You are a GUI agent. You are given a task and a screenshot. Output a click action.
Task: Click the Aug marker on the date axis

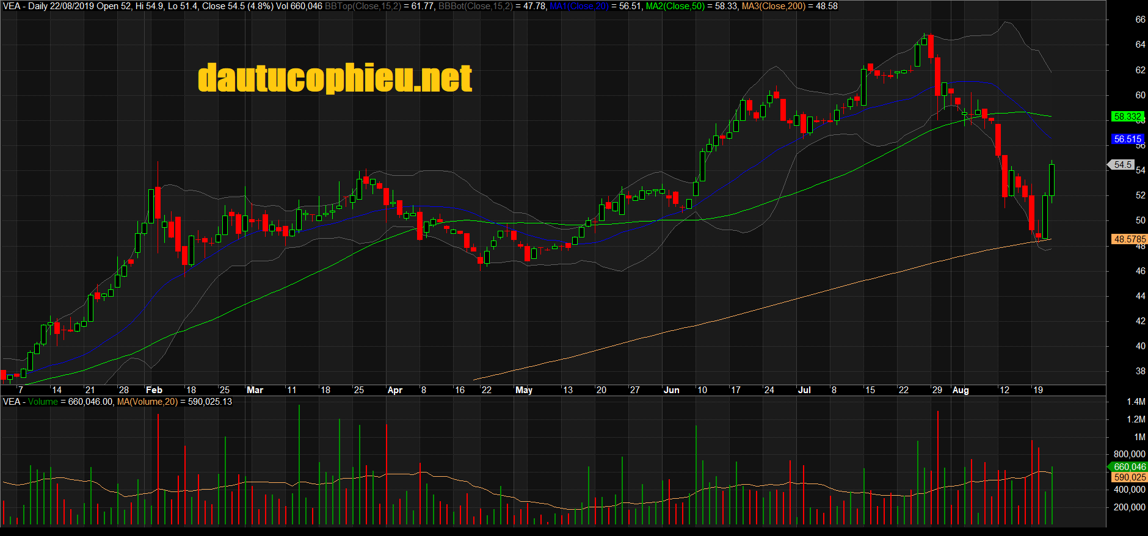point(961,390)
